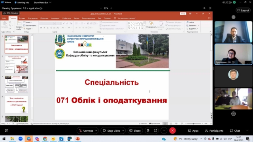
Task: Open the Chat panel
Action: coord(235,131)
